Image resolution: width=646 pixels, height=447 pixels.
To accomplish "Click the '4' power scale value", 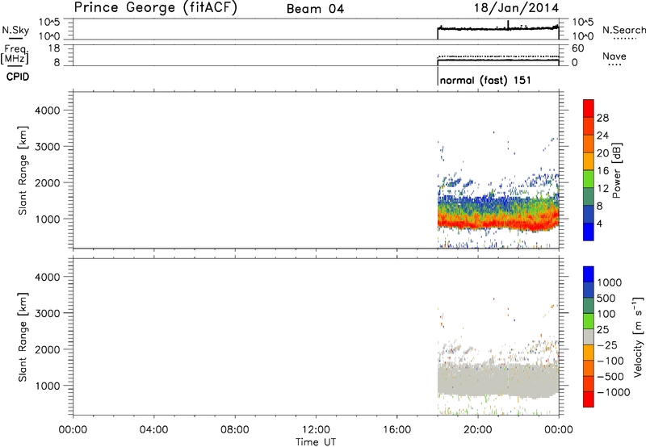I will click(599, 223).
